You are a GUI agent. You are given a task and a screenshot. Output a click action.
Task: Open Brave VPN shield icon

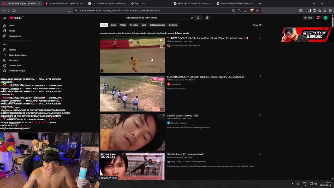coord(325,10)
